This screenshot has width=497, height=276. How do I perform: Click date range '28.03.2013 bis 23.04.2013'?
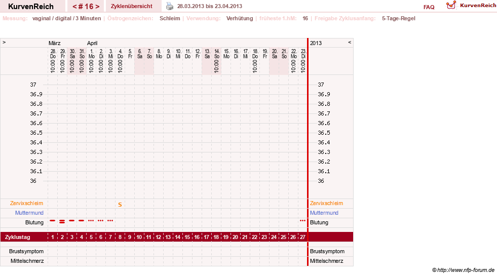[x=210, y=6]
